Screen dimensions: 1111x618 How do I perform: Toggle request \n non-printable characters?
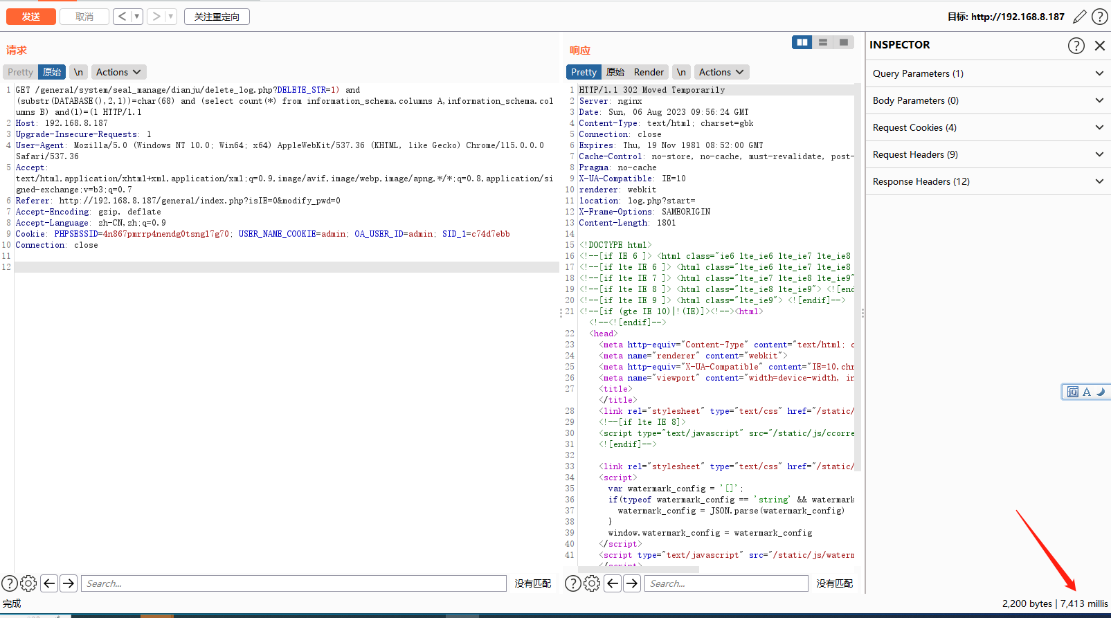pos(78,72)
